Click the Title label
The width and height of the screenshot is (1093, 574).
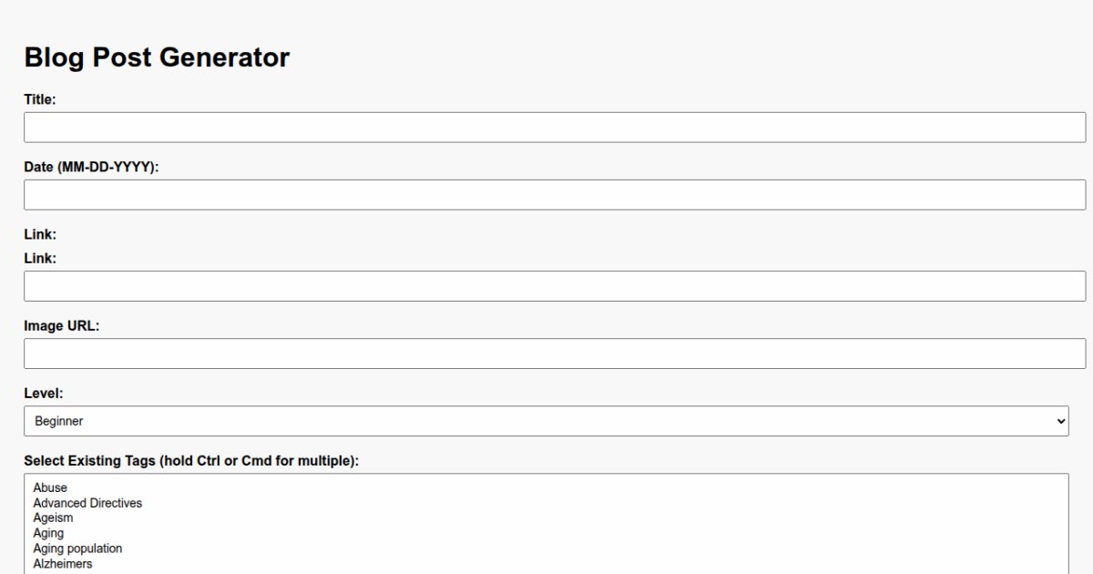tap(40, 99)
